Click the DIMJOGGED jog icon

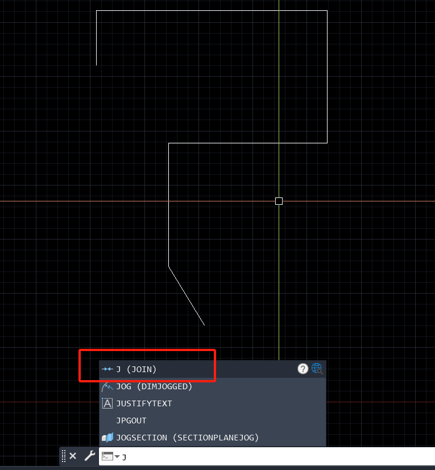[x=107, y=386]
